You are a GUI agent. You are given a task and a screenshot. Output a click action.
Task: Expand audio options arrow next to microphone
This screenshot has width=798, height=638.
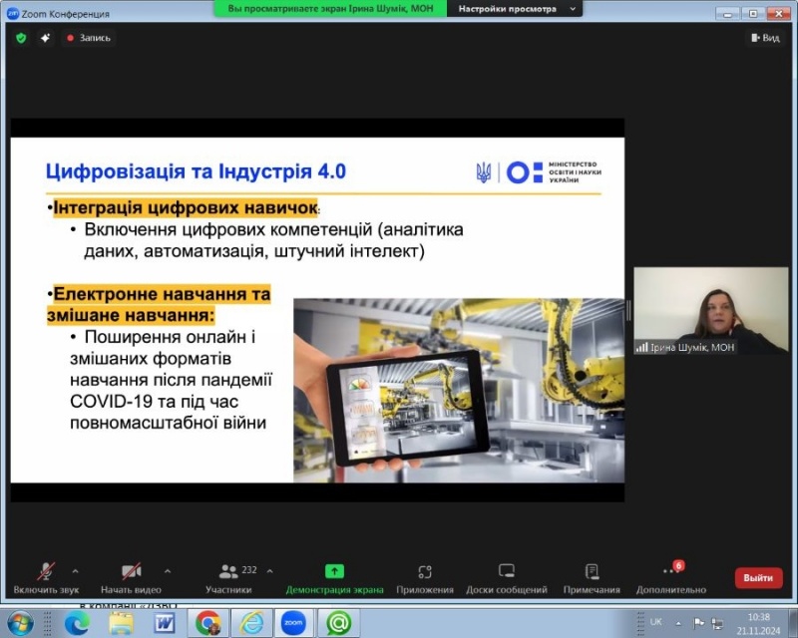click(x=75, y=571)
